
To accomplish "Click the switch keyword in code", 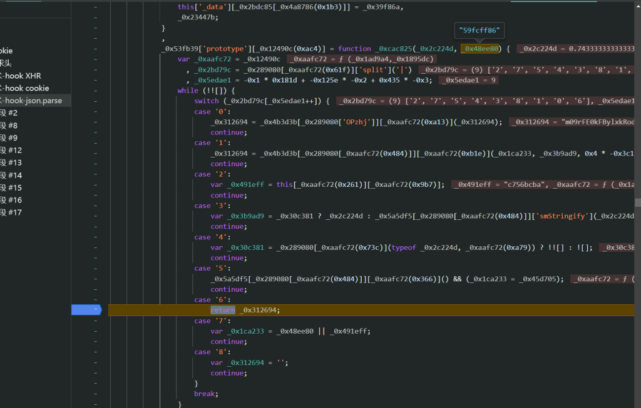I will pyautogui.click(x=207, y=101).
